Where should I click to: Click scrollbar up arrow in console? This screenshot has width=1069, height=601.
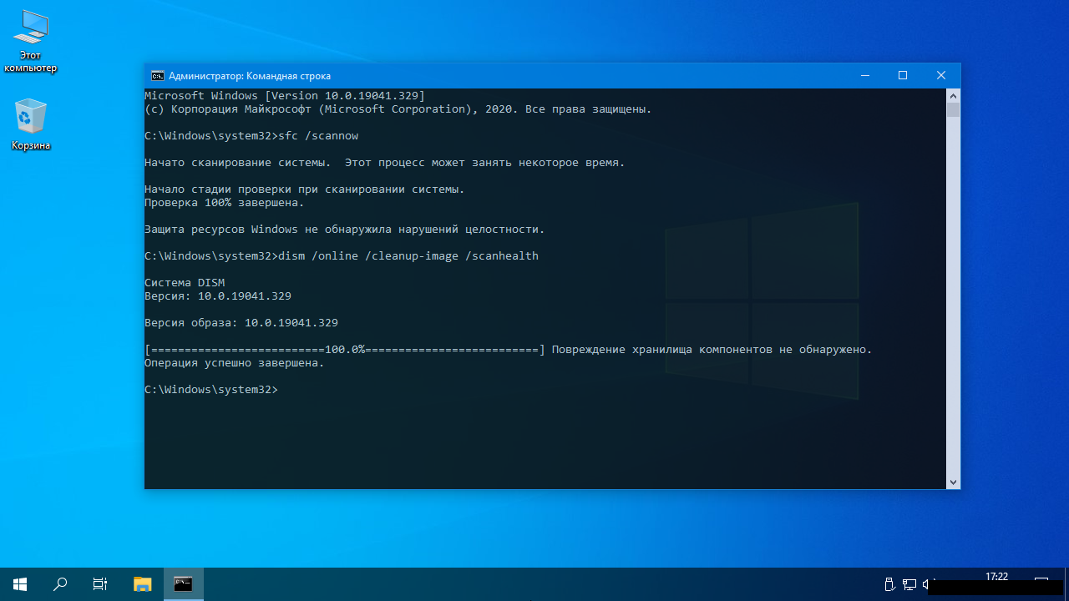953,95
